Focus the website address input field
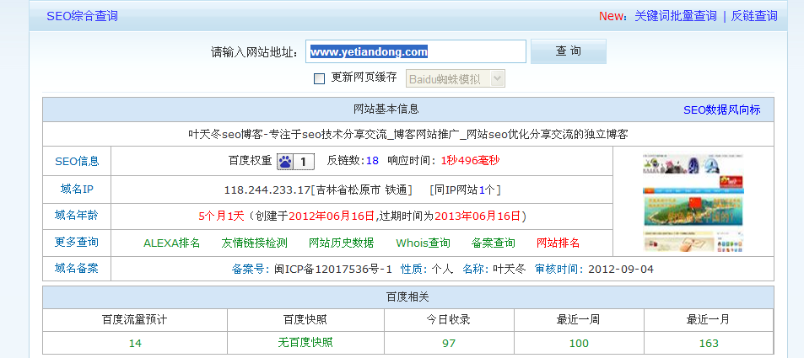804x358 pixels. [416, 51]
